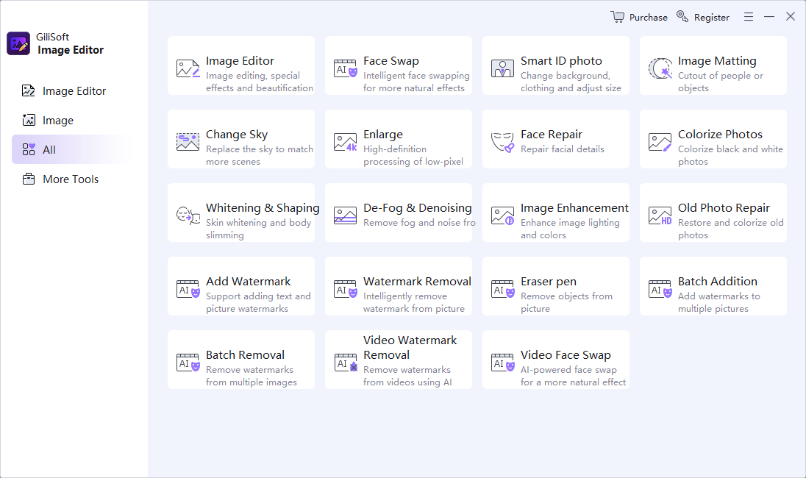Click 'Intelligently remove watermark from picture' text
The height and width of the screenshot is (478, 806).
tap(414, 302)
